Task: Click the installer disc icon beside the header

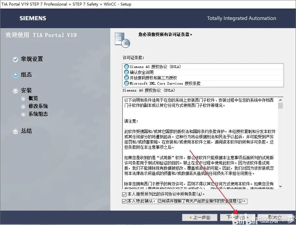Action: 122,40
